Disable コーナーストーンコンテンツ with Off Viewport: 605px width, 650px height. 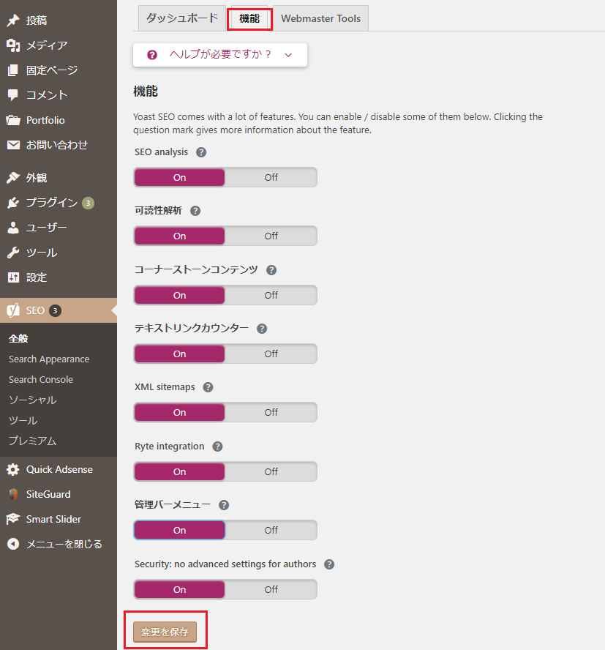(271, 295)
